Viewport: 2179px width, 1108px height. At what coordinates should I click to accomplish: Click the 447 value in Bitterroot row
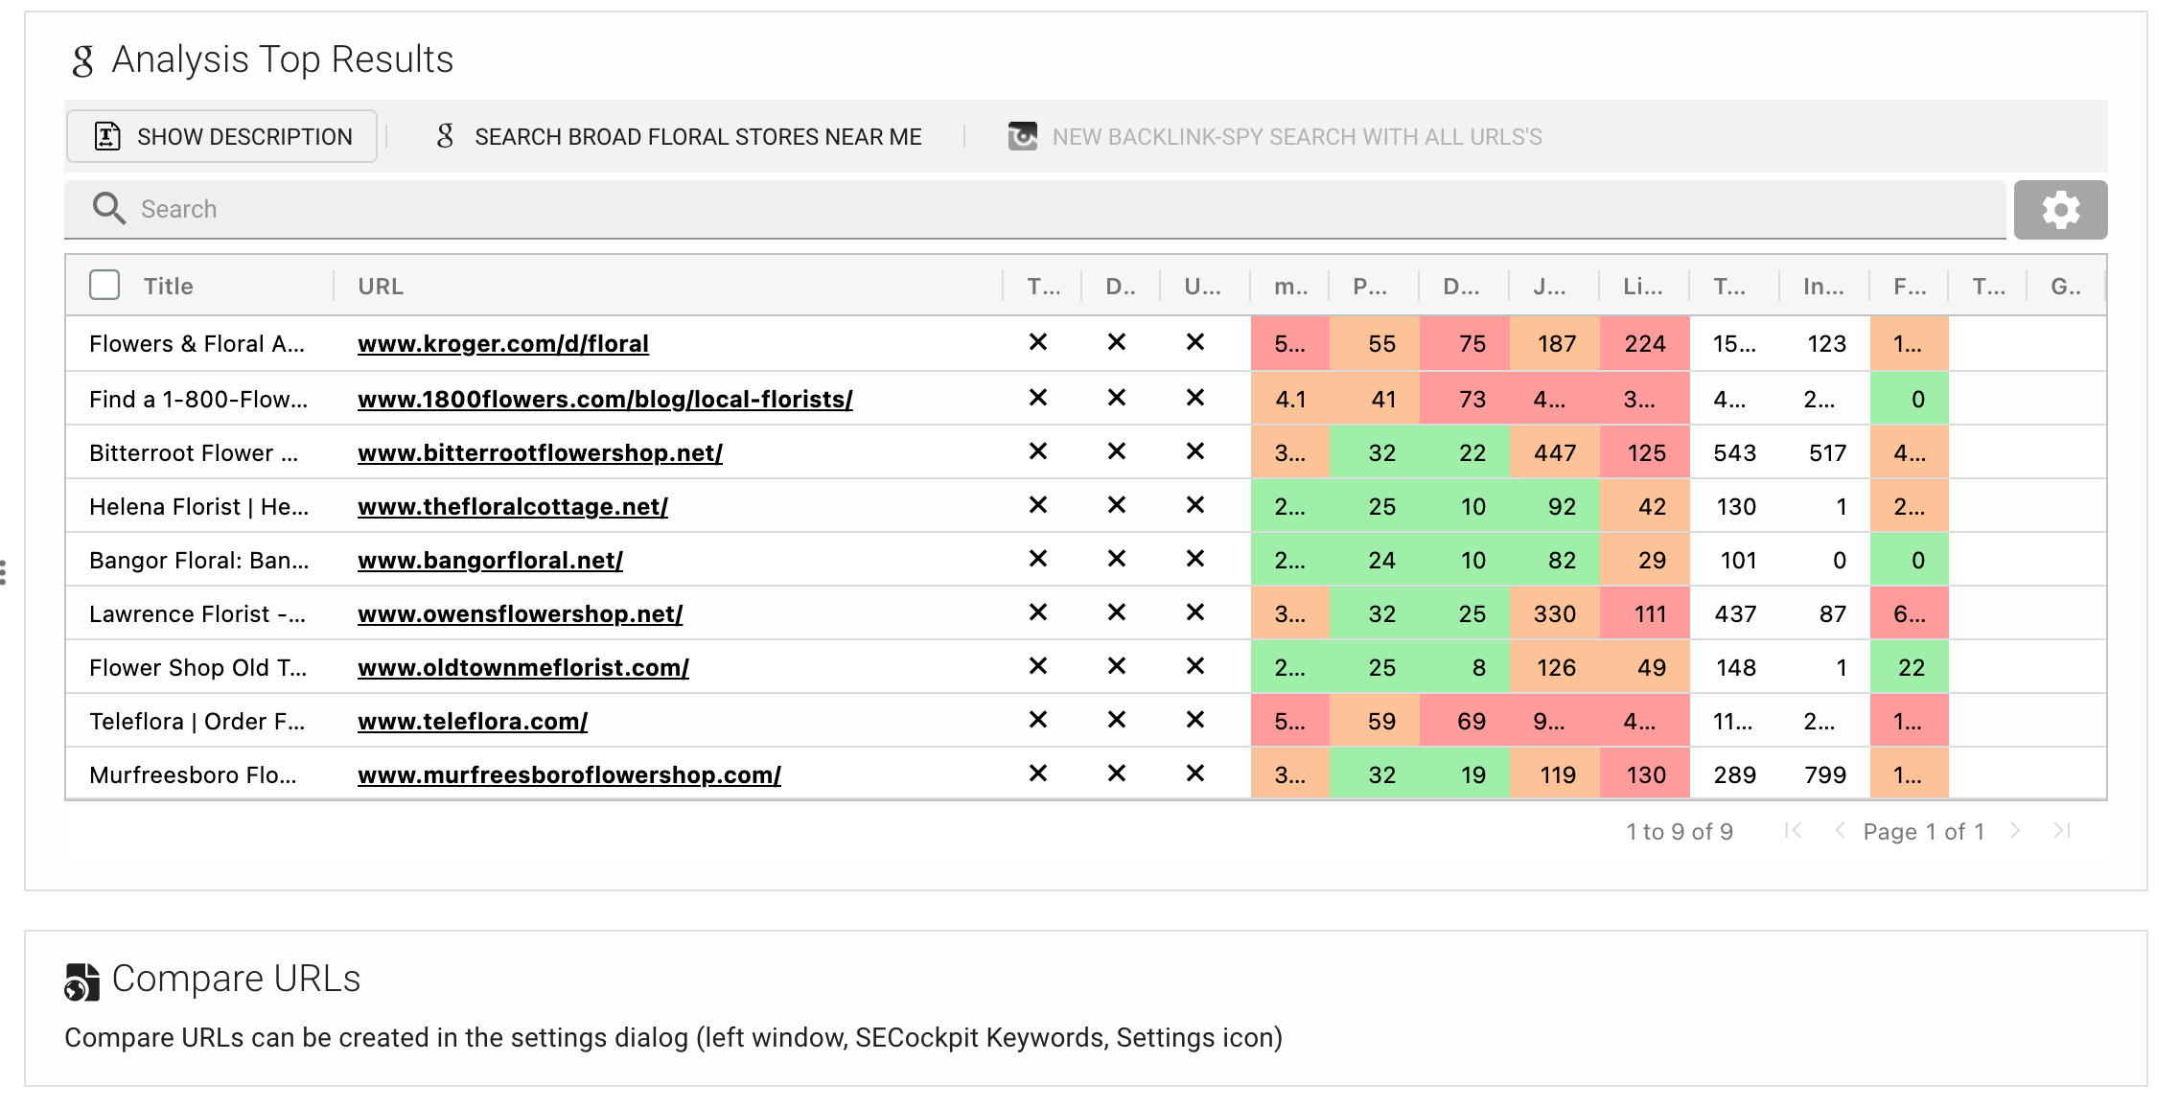pyautogui.click(x=1554, y=452)
